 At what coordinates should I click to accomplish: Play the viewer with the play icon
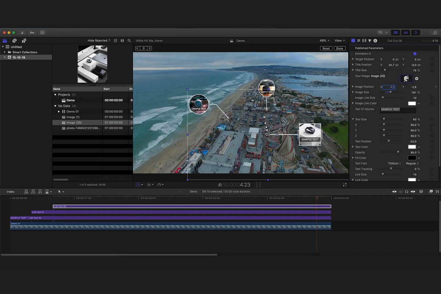(220, 185)
